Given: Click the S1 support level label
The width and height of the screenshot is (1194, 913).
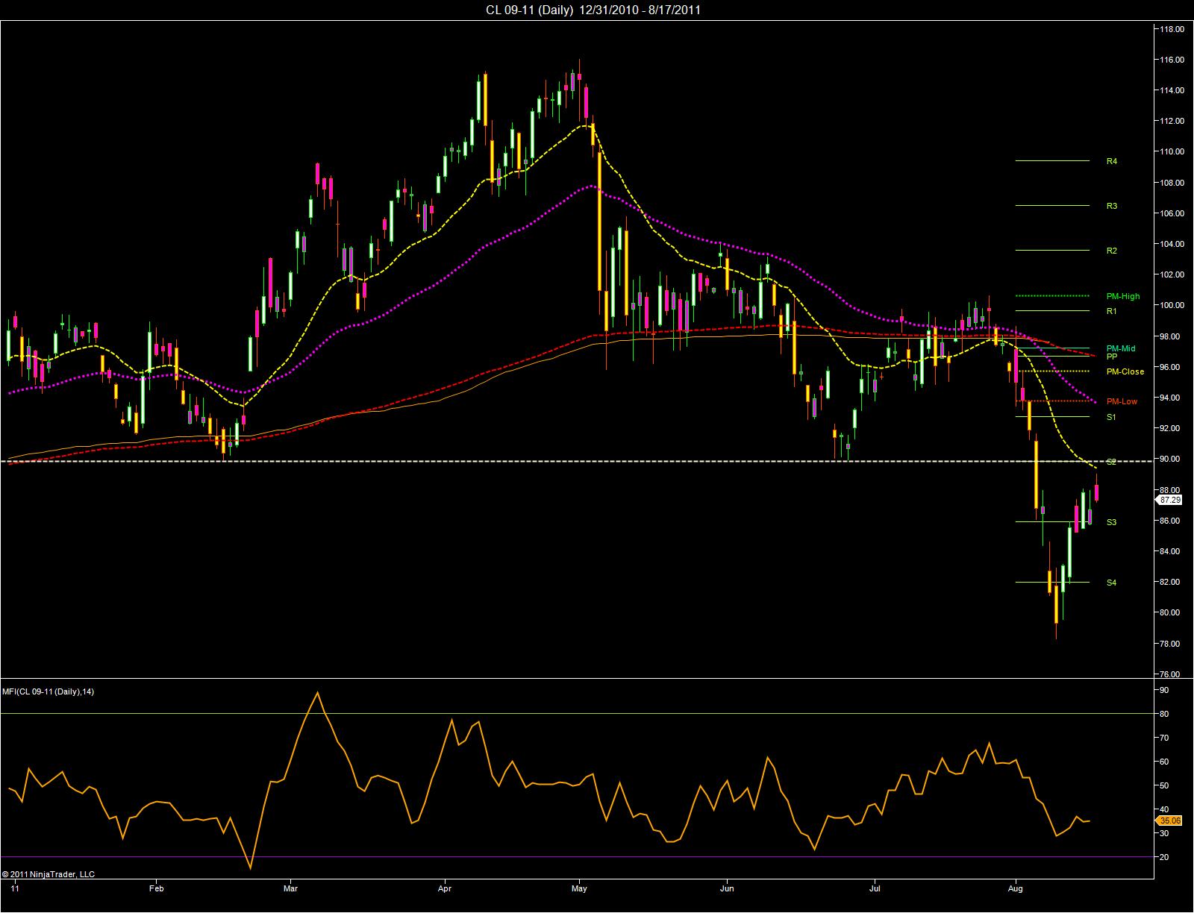Looking at the screenshot, I should pos(1111,417).
